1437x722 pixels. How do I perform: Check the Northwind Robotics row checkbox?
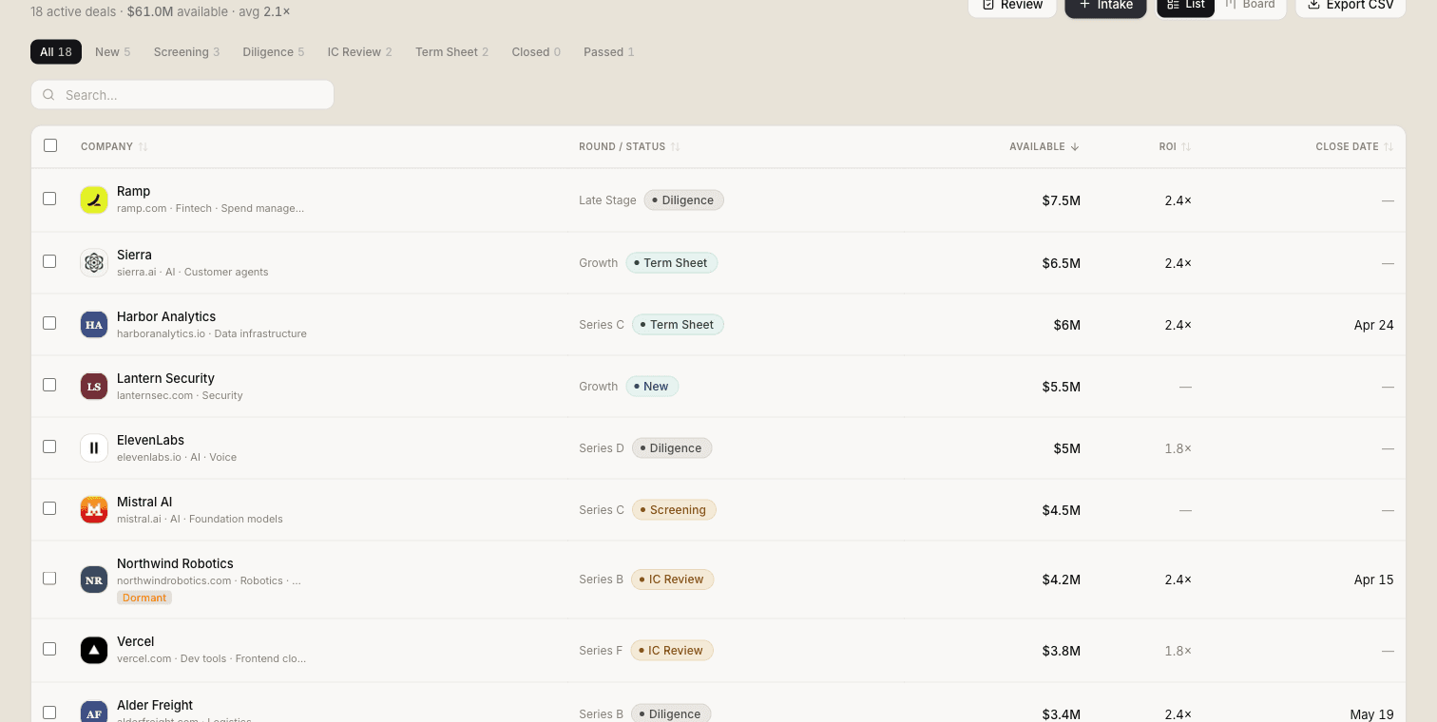point(49,579)
